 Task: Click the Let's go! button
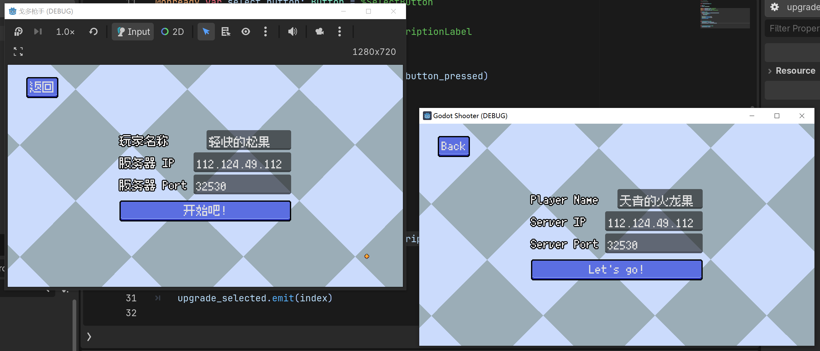[x=616, y=270]
